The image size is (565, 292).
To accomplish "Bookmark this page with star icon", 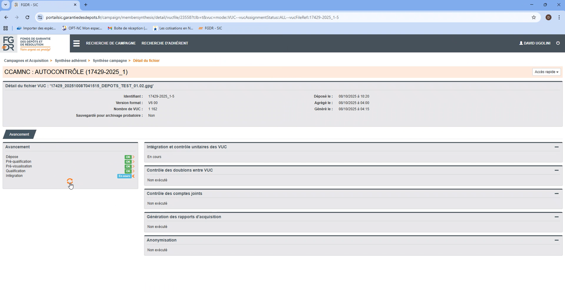I will click(534, 17).
